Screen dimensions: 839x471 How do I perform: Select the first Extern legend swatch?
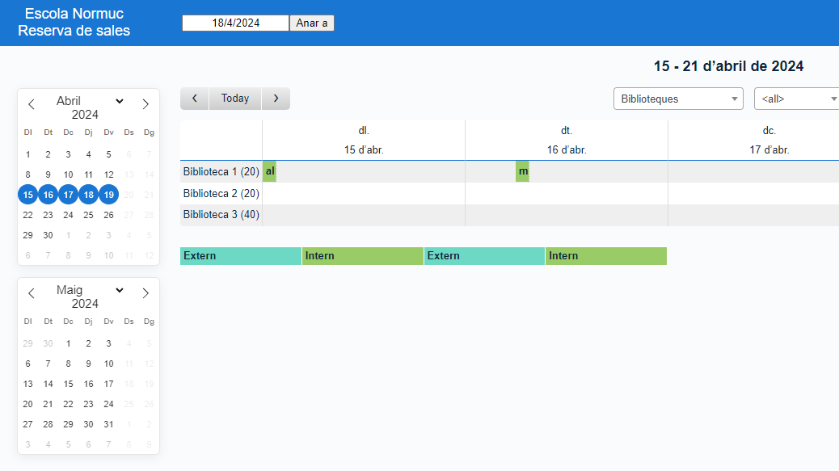241,256
